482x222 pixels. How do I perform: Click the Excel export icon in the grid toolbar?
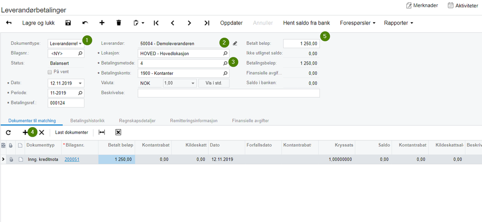pyautogui.click(x=118, y=132)
